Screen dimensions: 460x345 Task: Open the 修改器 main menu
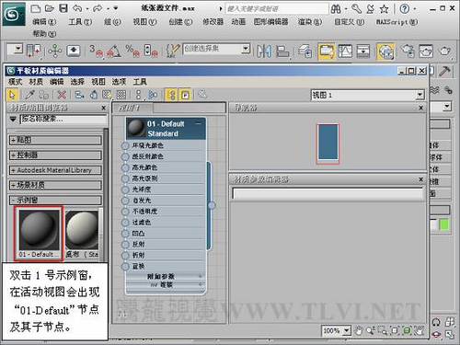213,22
